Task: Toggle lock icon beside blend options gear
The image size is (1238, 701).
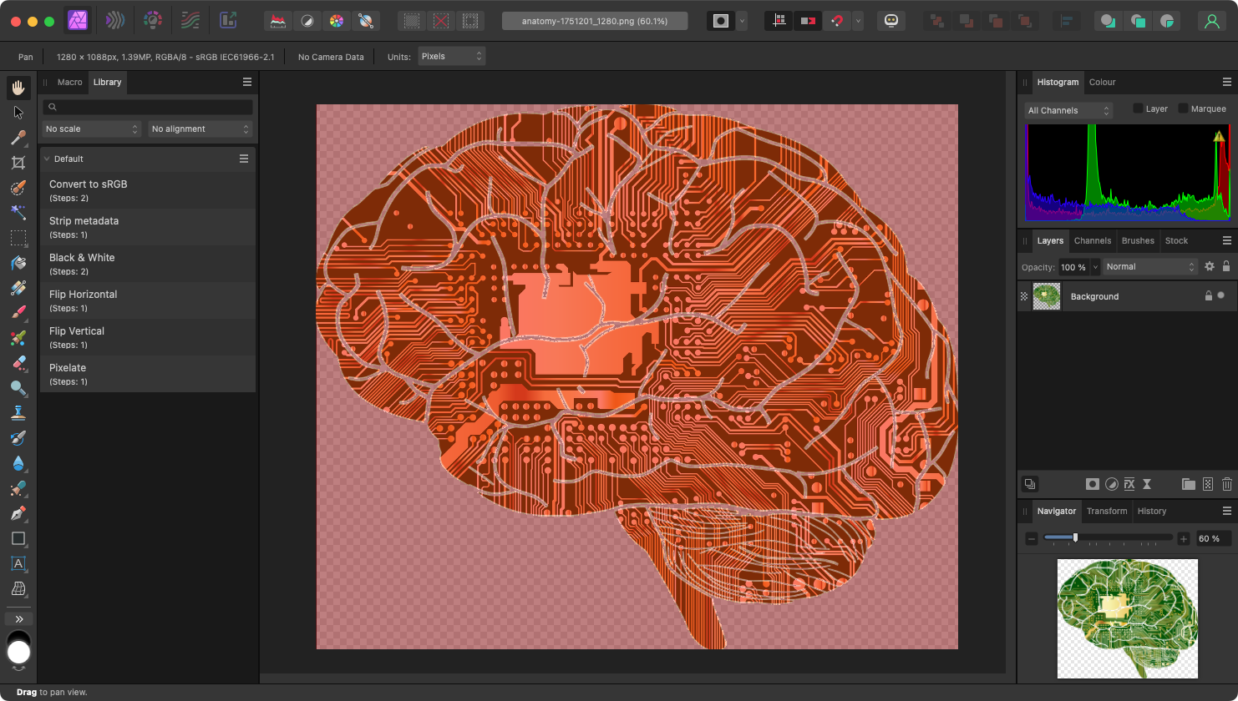Action: point(1226,267)
